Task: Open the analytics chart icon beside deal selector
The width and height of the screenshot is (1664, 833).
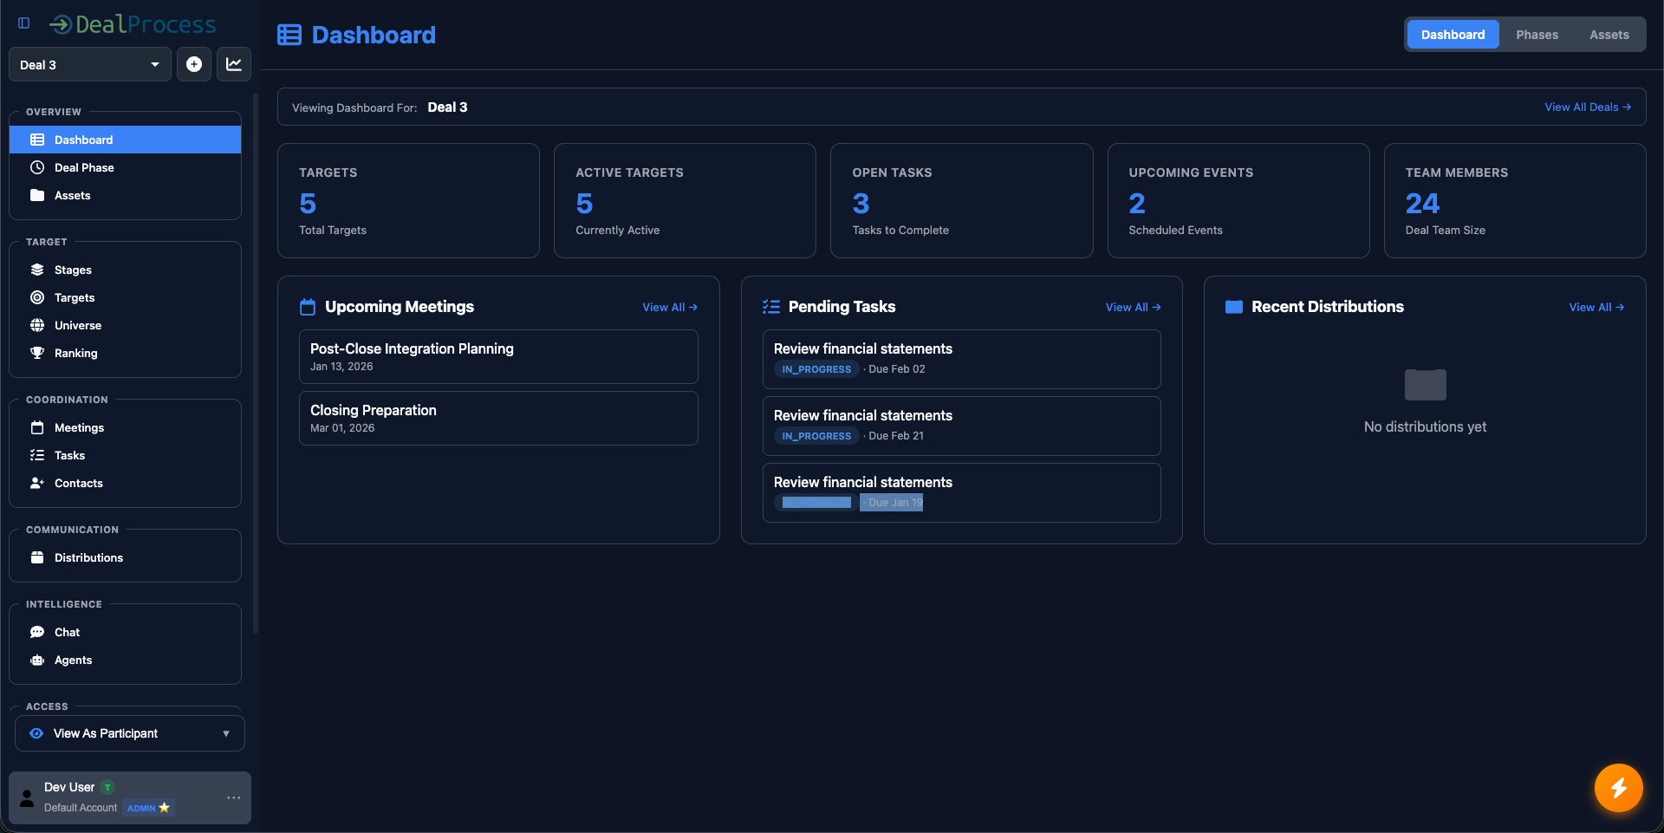Action: pyautogui.click(x=233, y=64)
